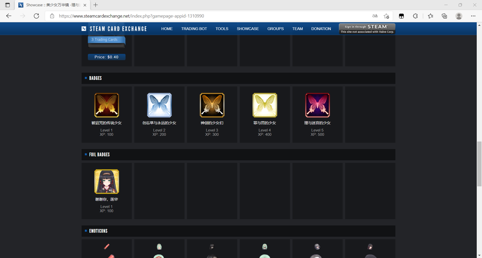The height and width of the screenshot is (258, 482).
Task: Open a new browser tab
Action: [x=96, y=5]
